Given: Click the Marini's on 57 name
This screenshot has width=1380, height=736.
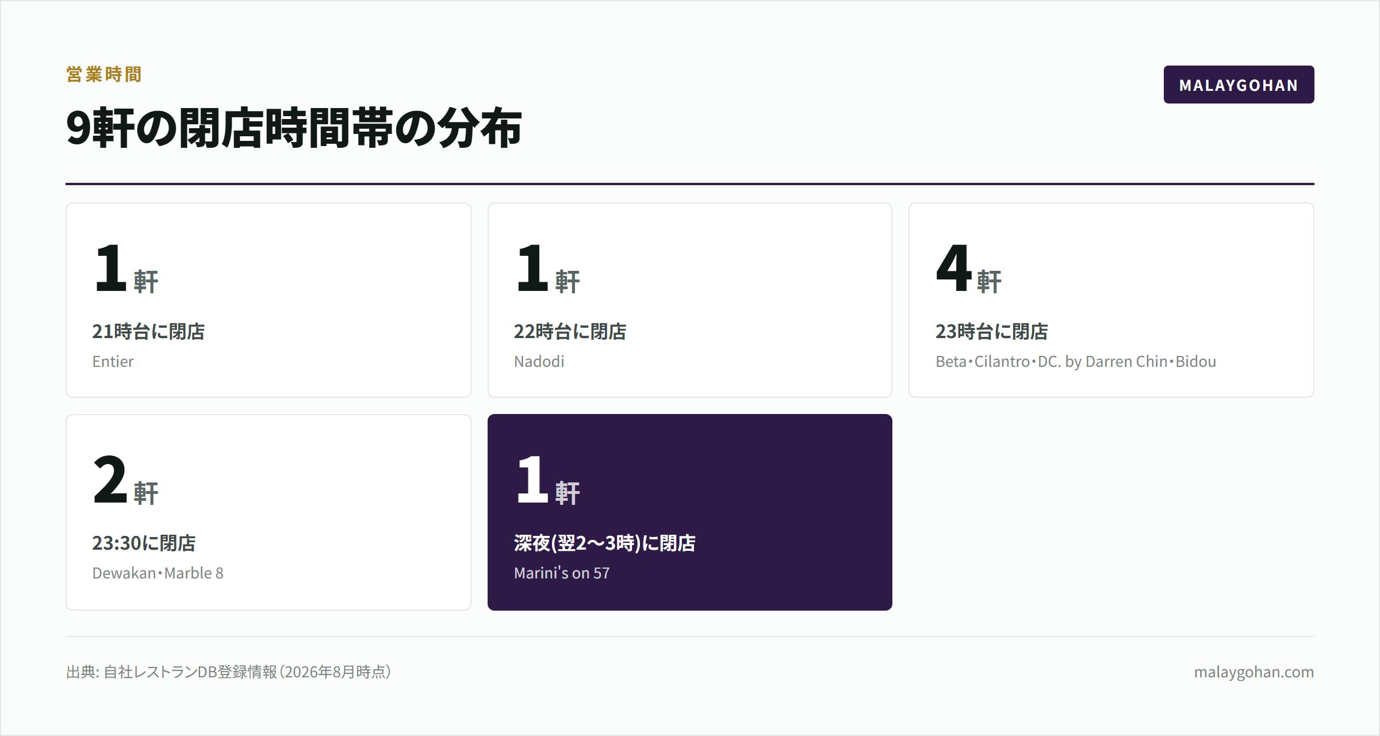Looking at the screenshot, I should (x=561, y=573).
